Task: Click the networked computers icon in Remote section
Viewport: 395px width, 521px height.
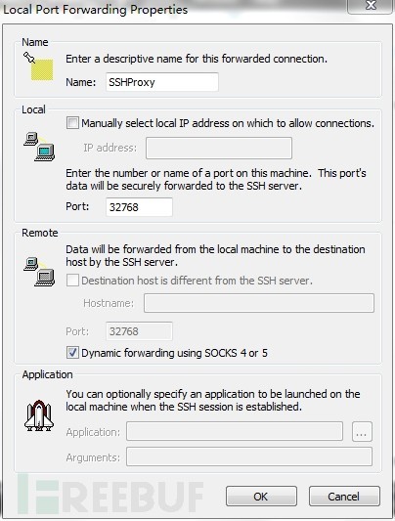Action: tap(39, 272)
